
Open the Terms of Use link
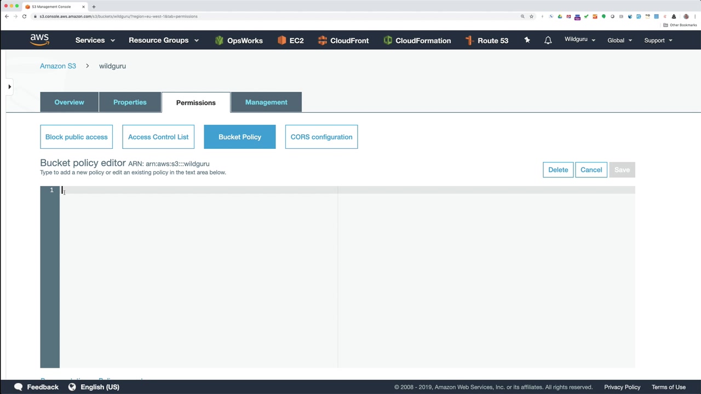coord(669,387)
